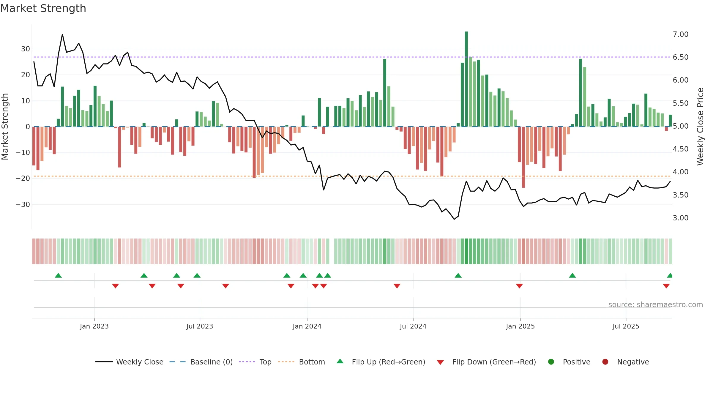The height and width of the screenshot is (401, 713).
Task: Click the deepest red bar below −20
Action: [523, 157]
